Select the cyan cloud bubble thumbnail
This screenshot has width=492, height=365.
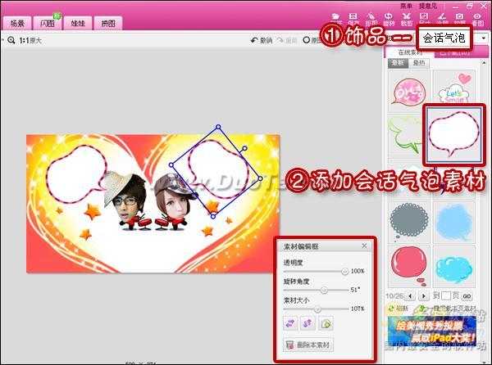pyautogui.click(x=454, y=267)
